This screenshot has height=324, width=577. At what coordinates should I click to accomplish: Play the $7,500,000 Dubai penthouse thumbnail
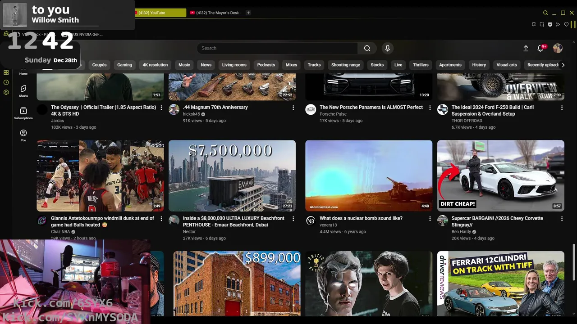click(x=232, y=175)
